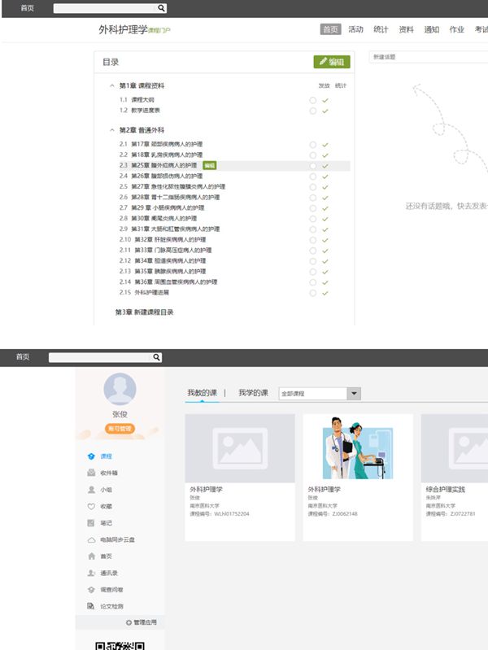Open 论文检测 paper check icon
The height and width of the screenshot is (650, 488).
point(91,606)
